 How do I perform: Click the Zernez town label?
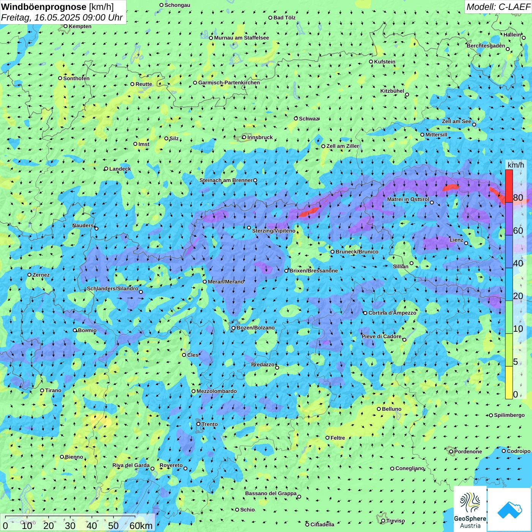coord(41,275)
